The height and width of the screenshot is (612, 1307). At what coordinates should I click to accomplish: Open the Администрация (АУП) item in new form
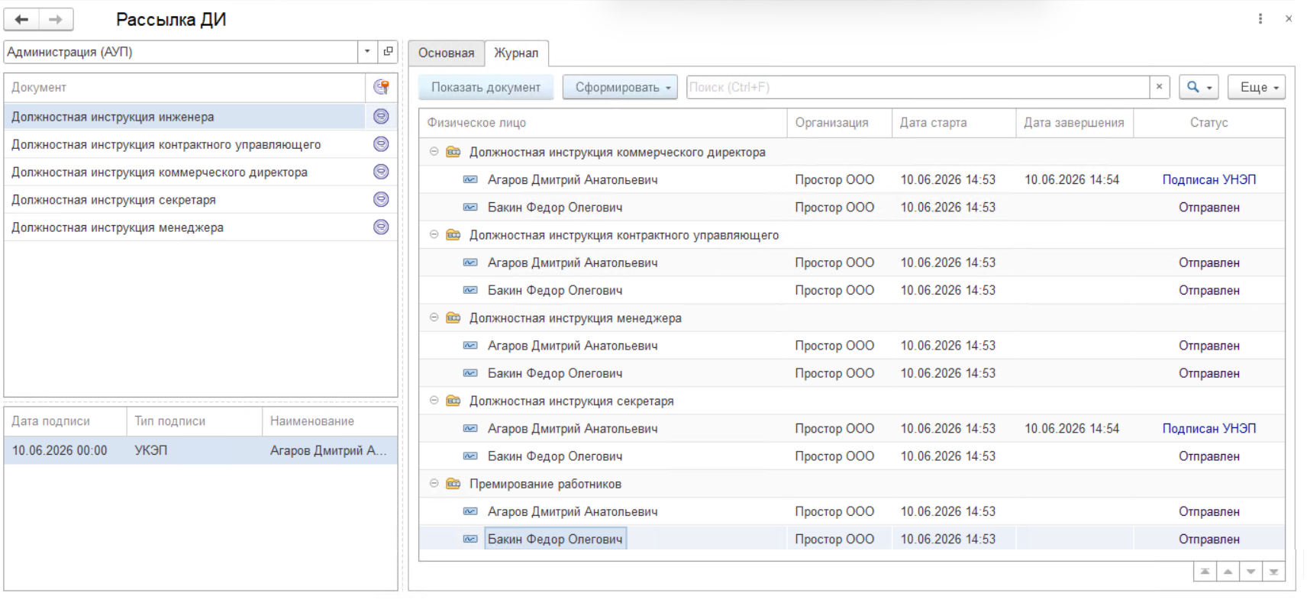388,52
